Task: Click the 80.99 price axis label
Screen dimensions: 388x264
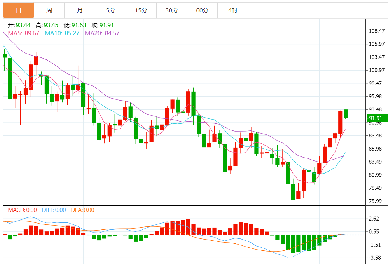Action: (375, 175)
